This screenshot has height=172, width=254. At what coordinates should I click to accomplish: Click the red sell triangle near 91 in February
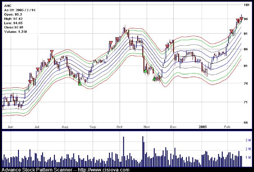click(231, 32)
